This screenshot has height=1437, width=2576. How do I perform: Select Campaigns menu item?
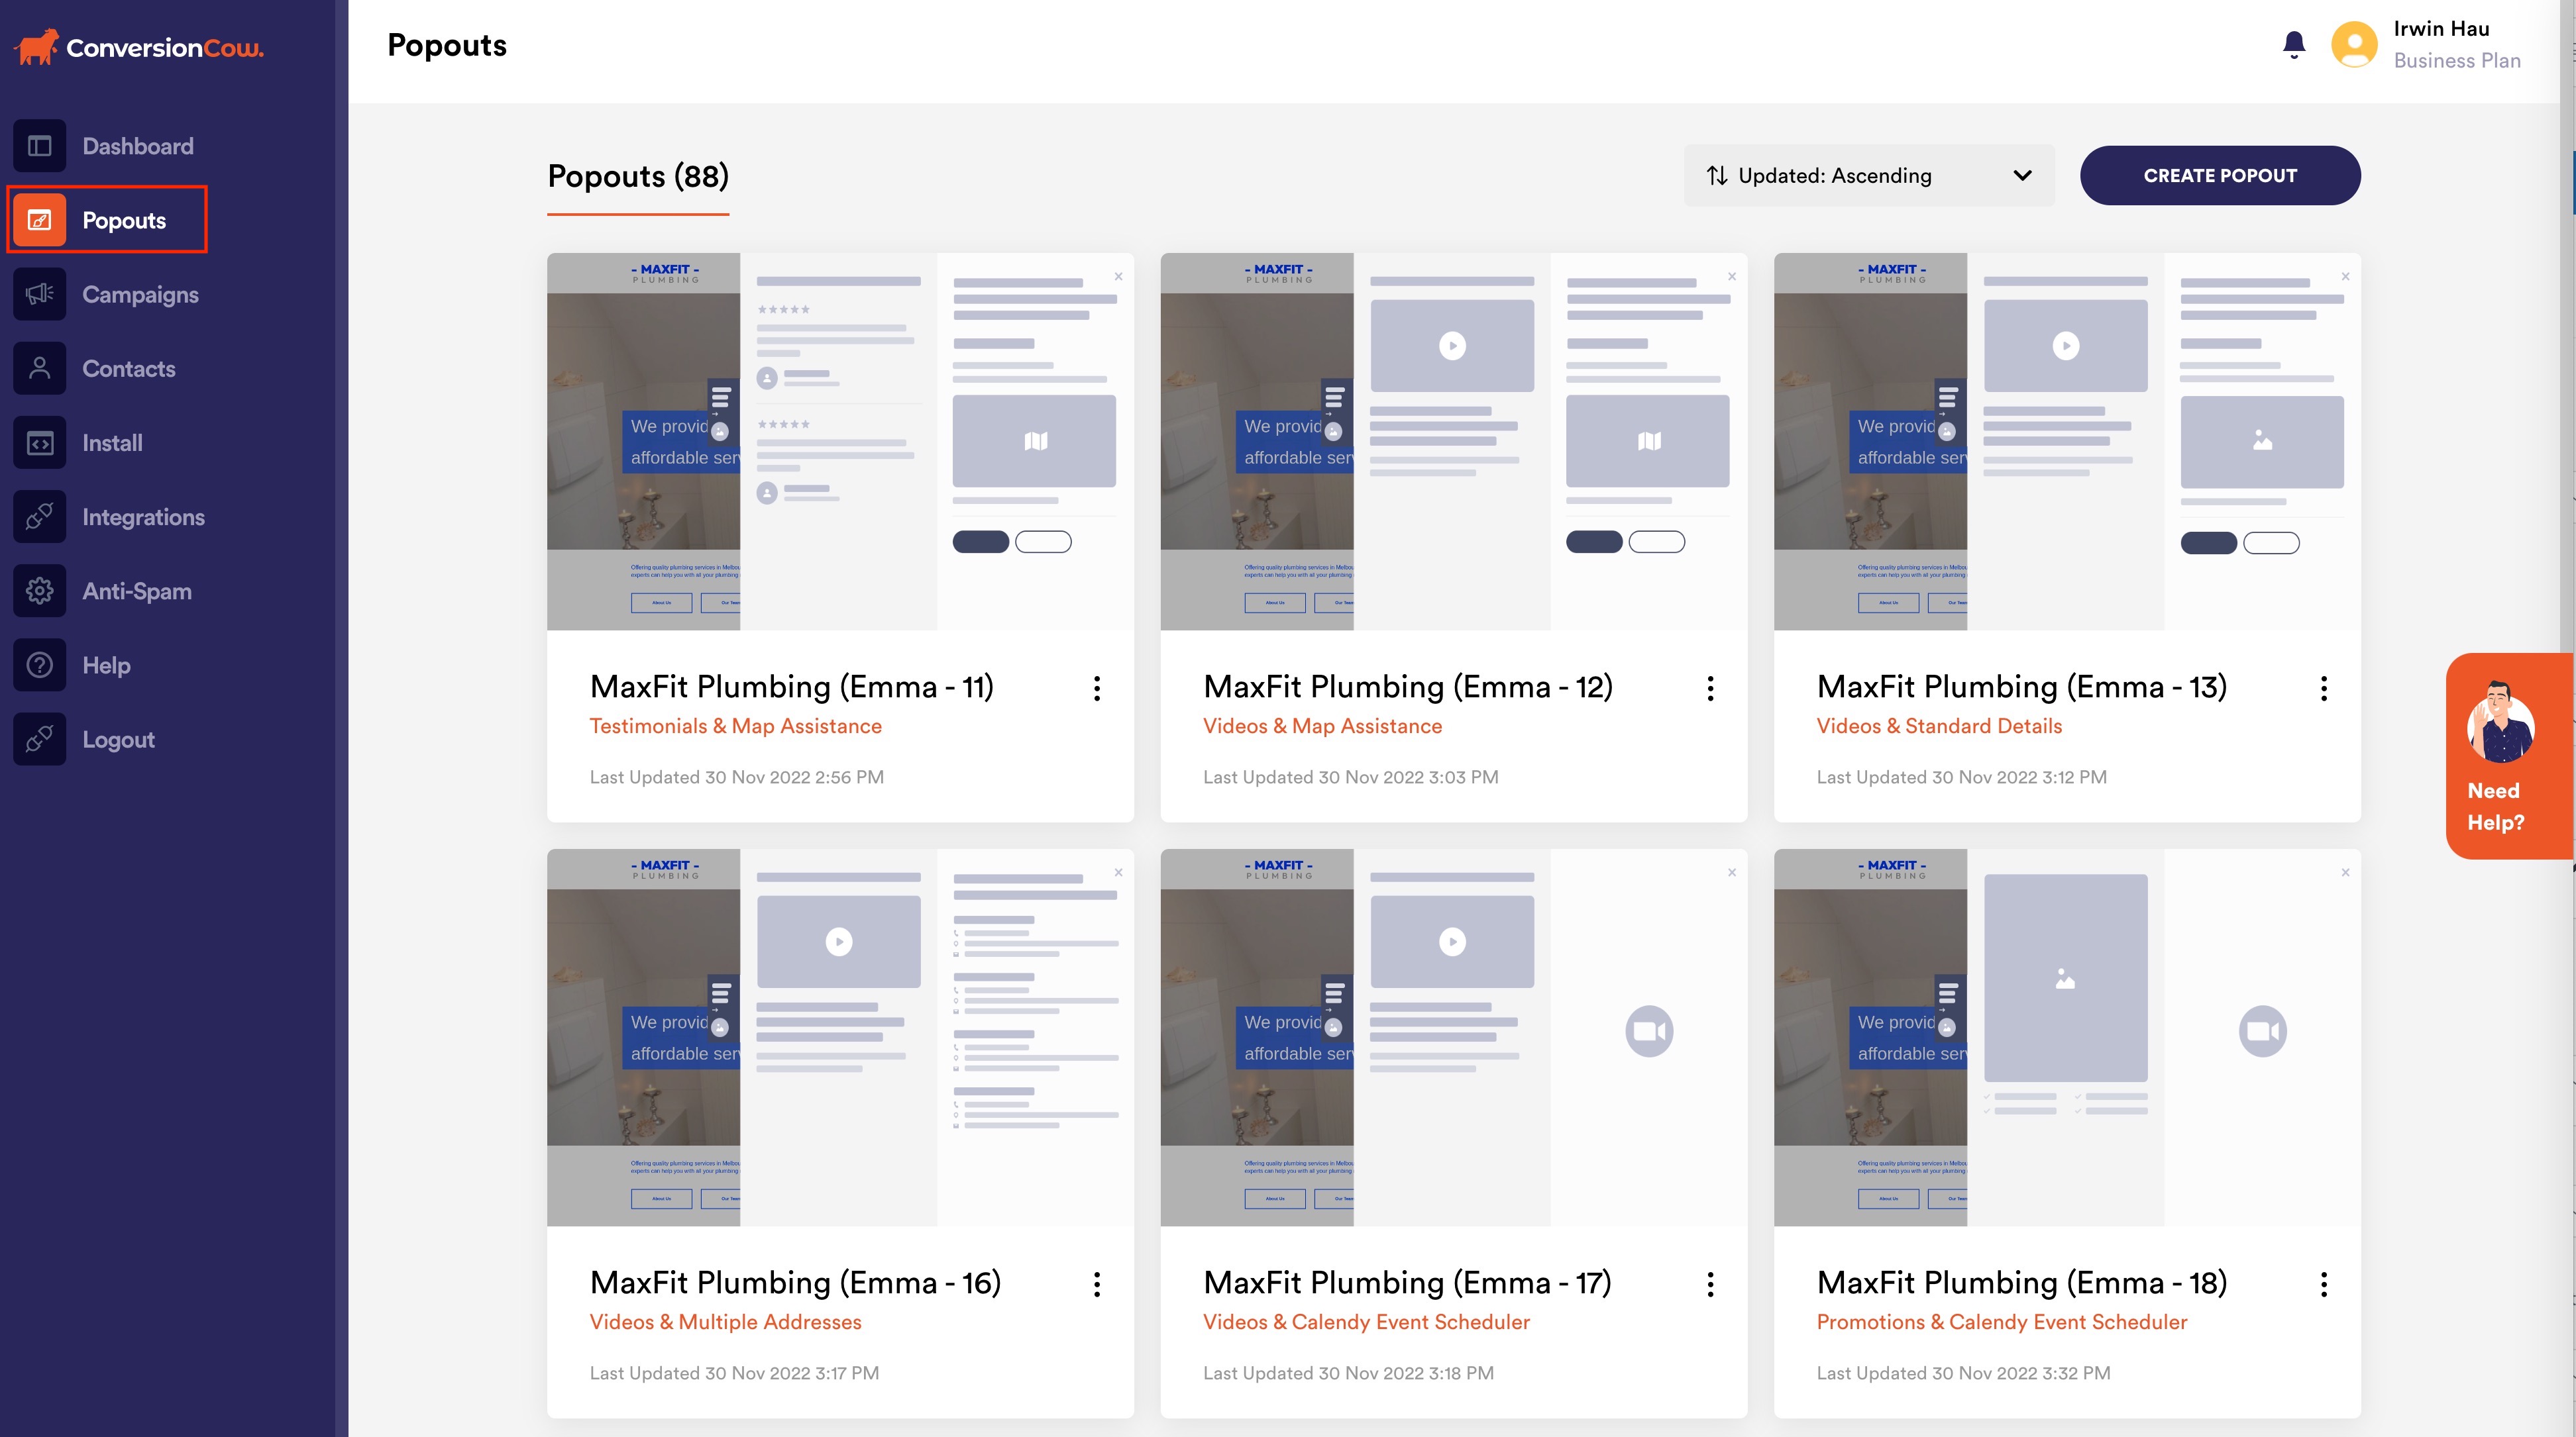point(141,294)
